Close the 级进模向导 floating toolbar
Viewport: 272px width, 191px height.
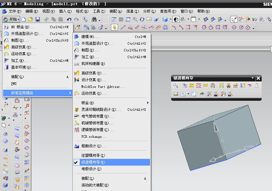258,78
